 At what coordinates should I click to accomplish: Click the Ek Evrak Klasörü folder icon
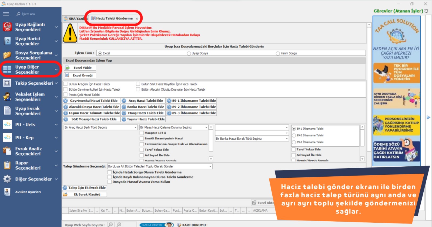(65, 194)
